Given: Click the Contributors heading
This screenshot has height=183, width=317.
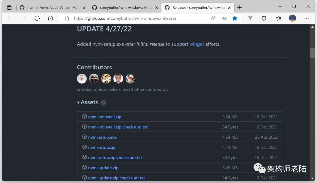Looking at the screenshot, I should point(94,67).
